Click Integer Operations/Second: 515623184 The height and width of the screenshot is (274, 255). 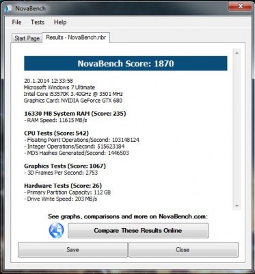(x=75, y=147)
